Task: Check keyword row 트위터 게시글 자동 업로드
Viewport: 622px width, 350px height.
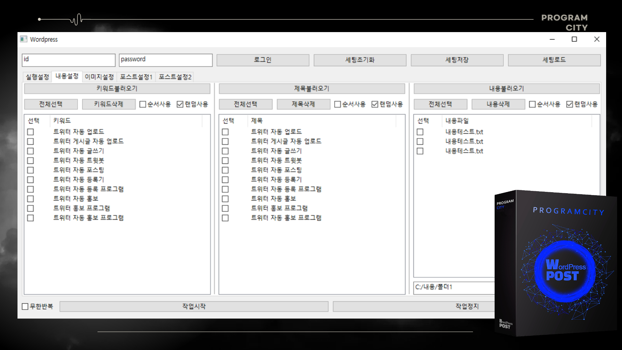Action: point(30,142)
